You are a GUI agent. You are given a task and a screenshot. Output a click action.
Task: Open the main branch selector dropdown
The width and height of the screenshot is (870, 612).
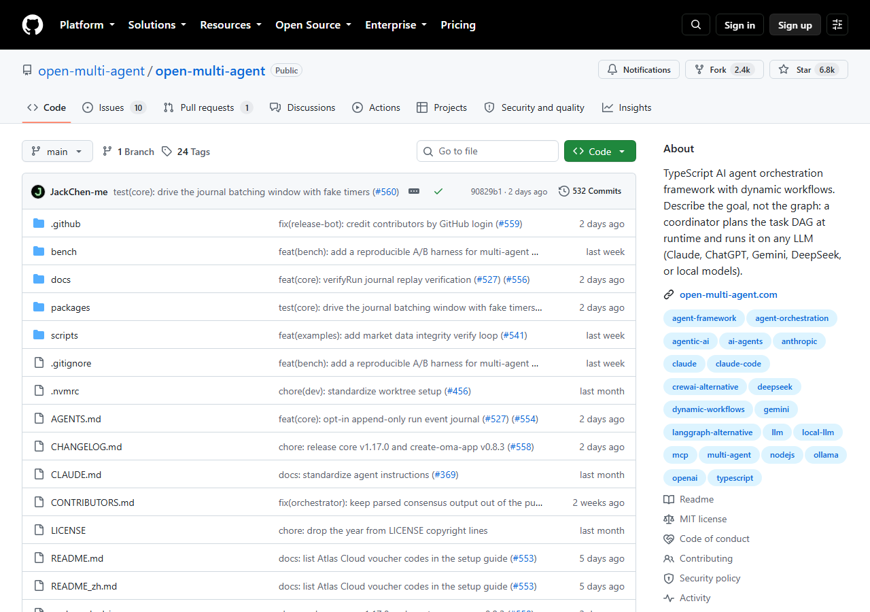(57, 151)
